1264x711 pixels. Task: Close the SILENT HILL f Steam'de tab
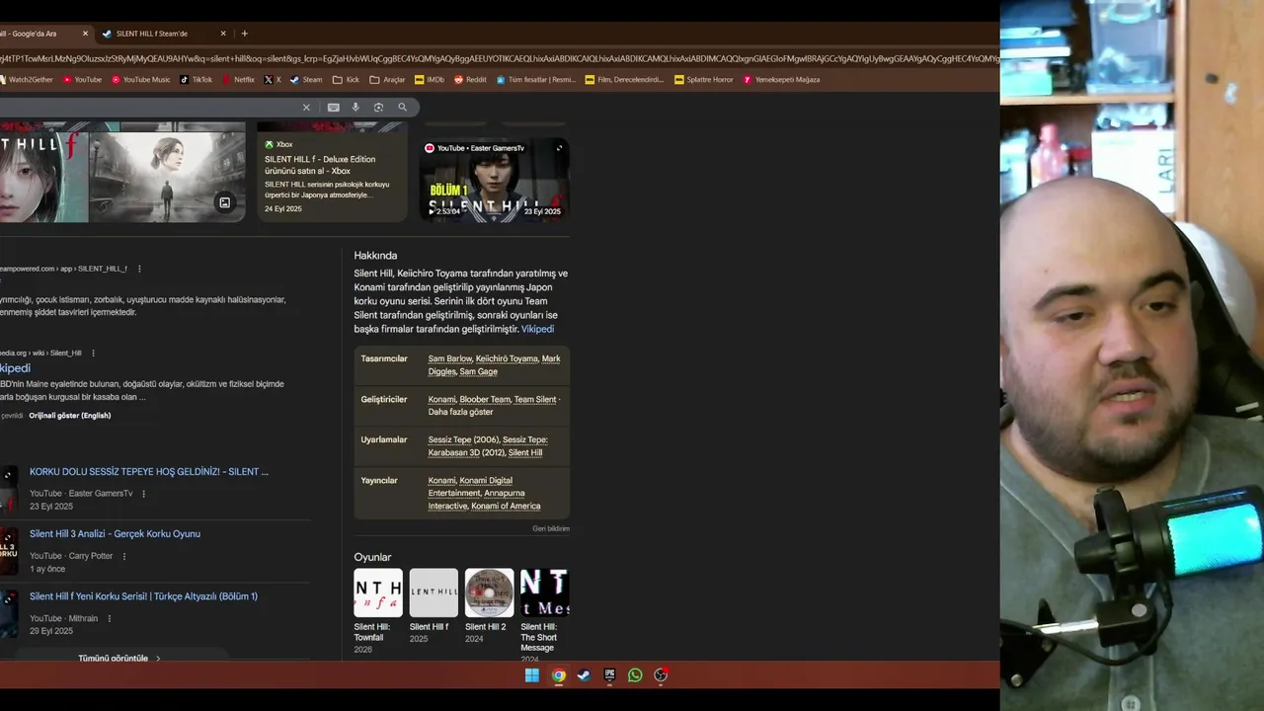point(223,34)
